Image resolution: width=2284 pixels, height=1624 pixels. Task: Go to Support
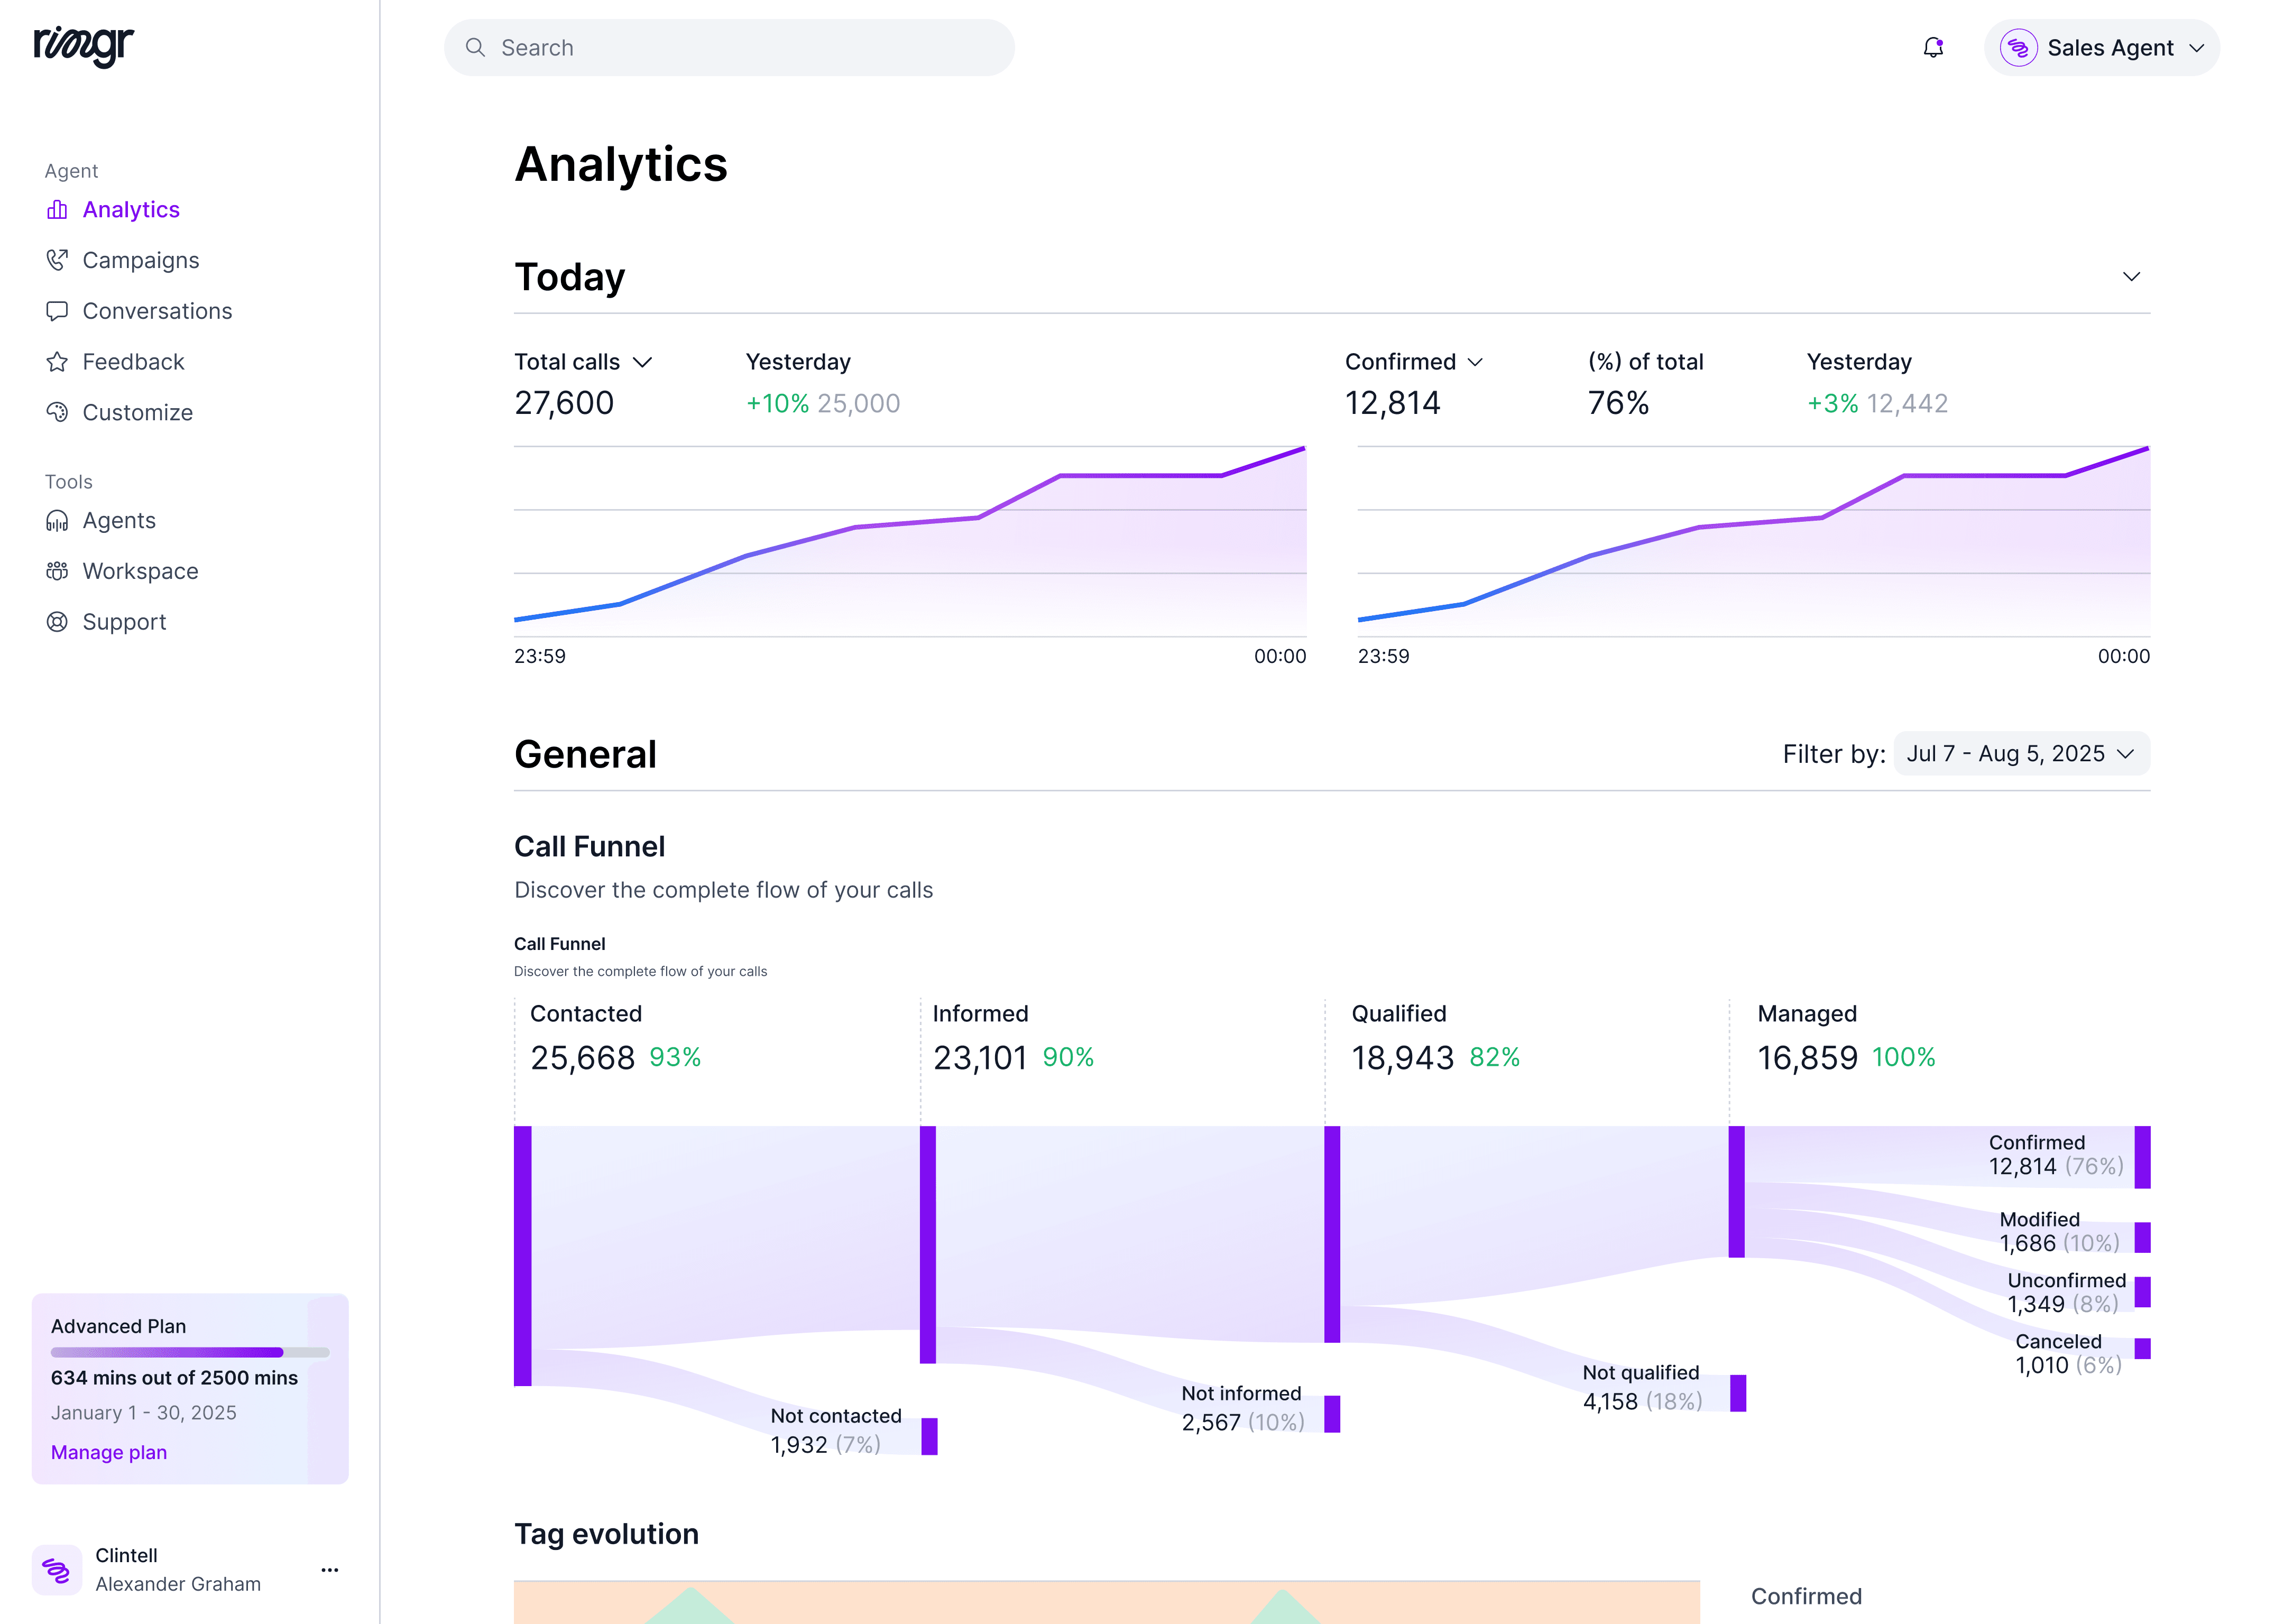coord(106,622)
